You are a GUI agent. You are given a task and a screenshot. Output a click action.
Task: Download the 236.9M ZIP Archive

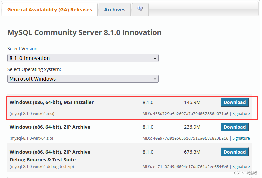pyautogui.click(x=234, y=127)
